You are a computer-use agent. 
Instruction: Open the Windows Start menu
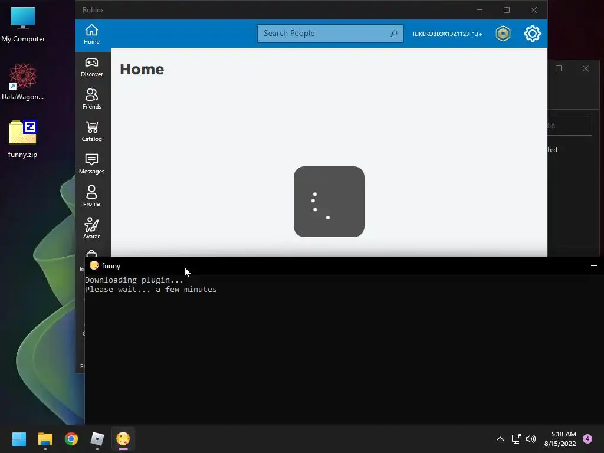click(x=19, y=439)
